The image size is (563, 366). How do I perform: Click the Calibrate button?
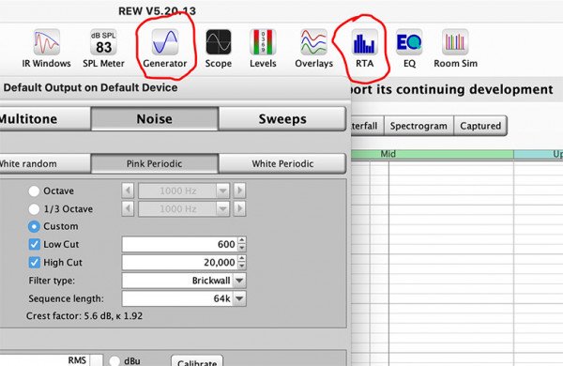tap(197, 362)
